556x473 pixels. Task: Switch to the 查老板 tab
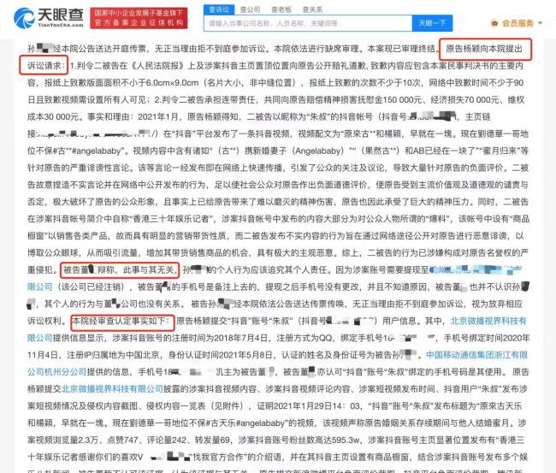pyautogui.click(x=281, y=9)
